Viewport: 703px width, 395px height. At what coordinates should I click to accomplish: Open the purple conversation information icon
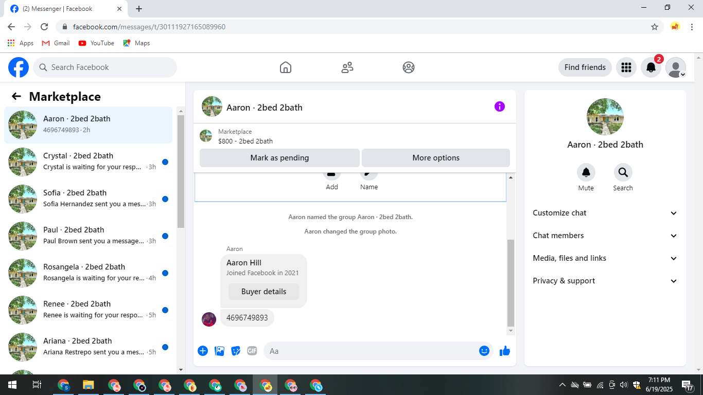(x=500, y=106)
